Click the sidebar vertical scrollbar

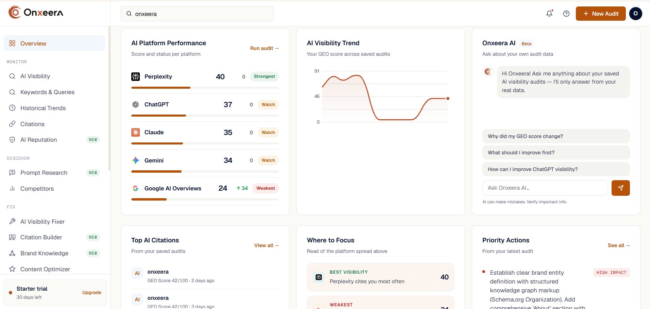pyautogui.click(x=109, y=99)
